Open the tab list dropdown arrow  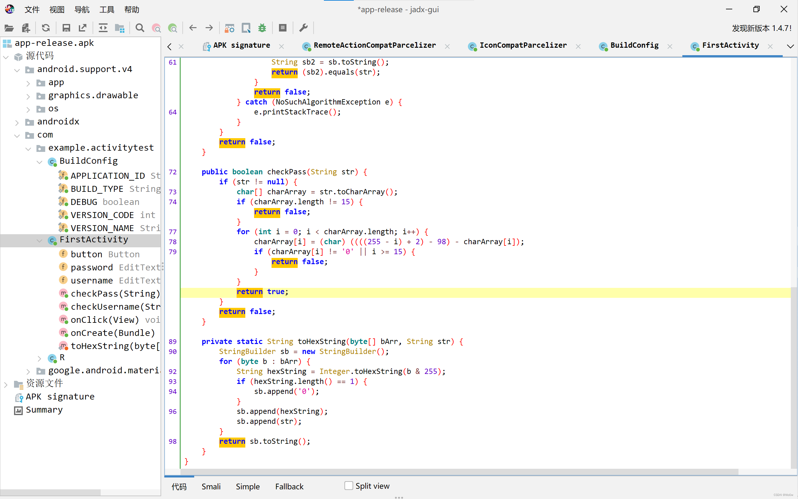point(790,46)
